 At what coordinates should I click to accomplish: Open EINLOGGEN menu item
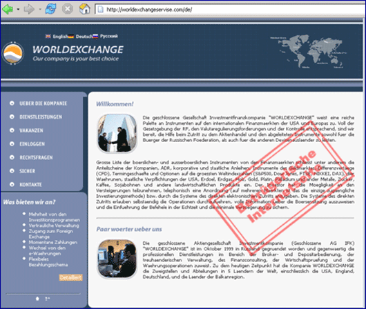click(x=32, y=144)
